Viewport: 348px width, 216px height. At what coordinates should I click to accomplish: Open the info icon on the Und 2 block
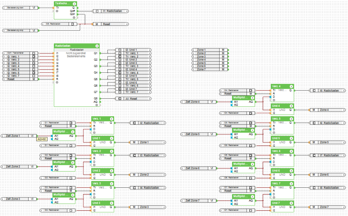tap(111, 171)
